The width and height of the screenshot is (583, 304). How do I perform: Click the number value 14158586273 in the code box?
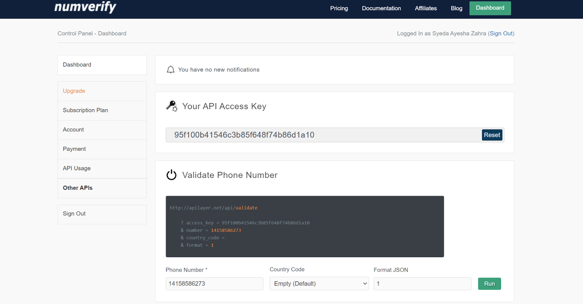point(226,230)
